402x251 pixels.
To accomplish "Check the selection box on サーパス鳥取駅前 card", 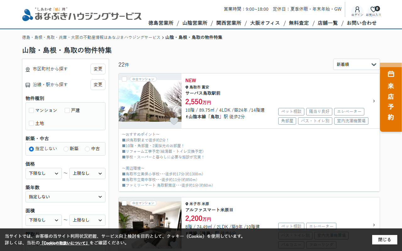I will (124, 79).
